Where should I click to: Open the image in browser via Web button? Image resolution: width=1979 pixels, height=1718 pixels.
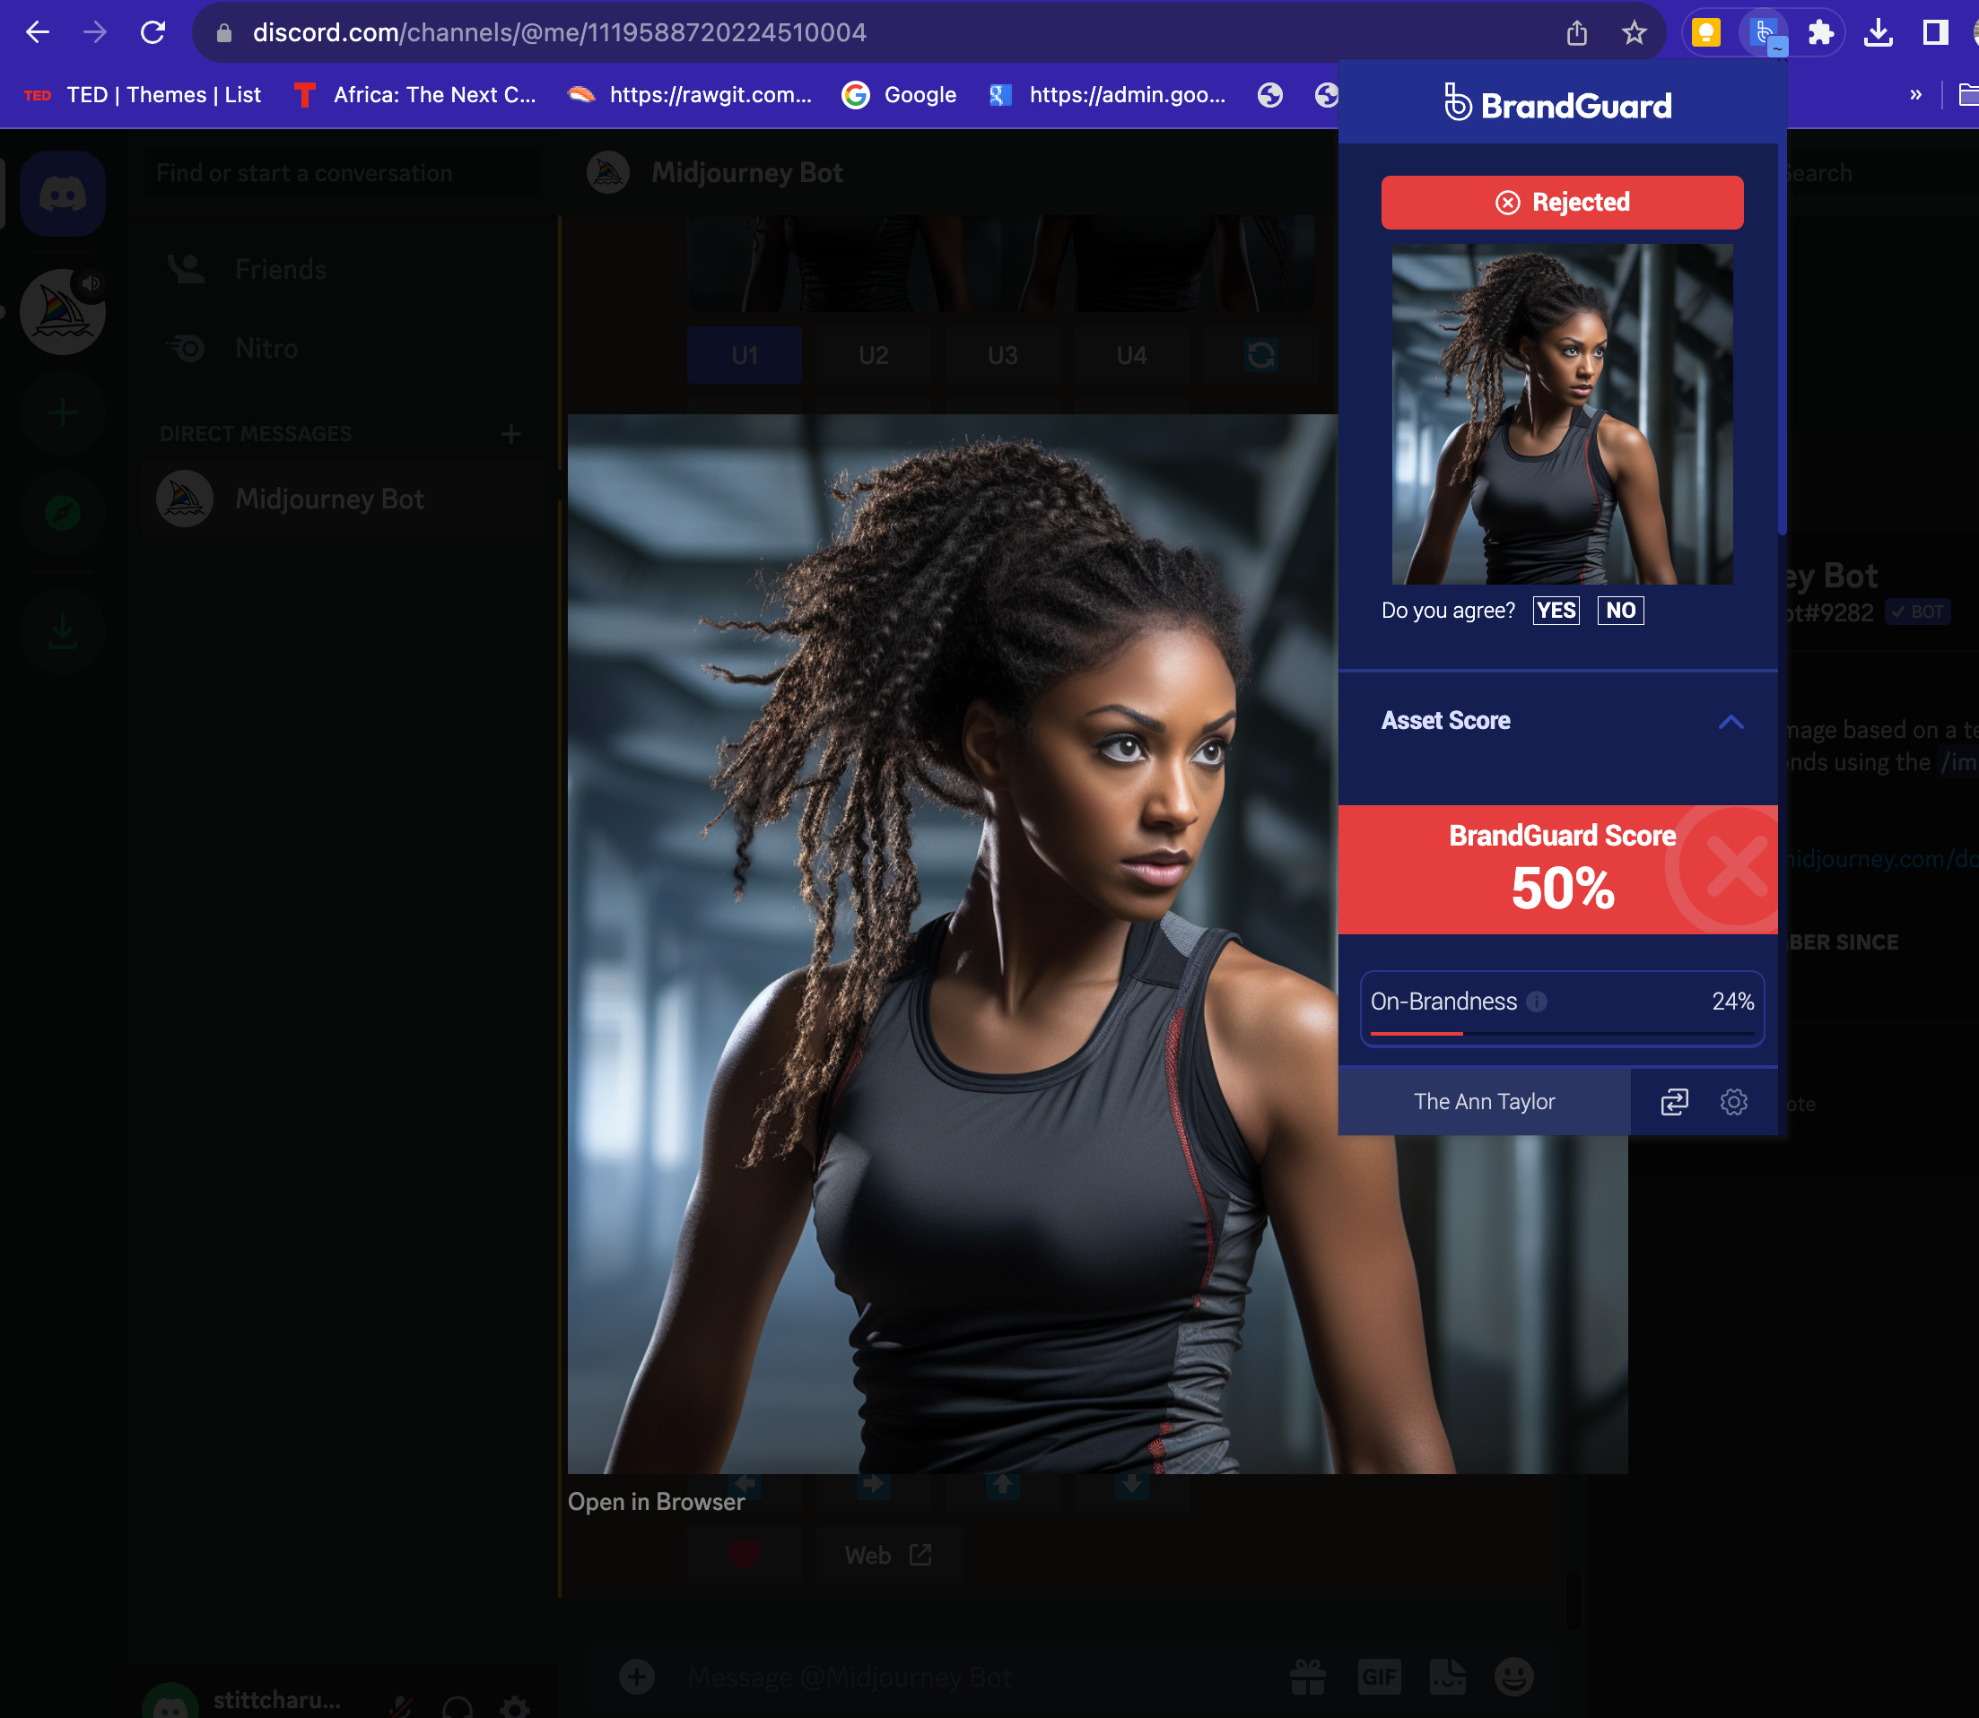[x=888, y=1555]
